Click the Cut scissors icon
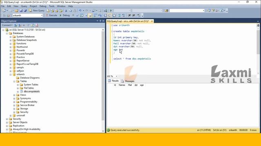Screen dimensions: 261x146 [x=66, y=11]
